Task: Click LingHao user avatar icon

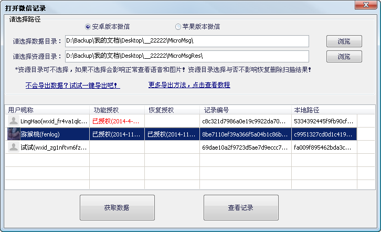Action: tap(13, 121)
